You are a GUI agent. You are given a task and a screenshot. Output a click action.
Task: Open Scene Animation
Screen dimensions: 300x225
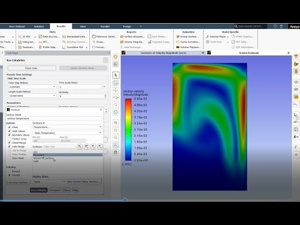tap(188, 42)
